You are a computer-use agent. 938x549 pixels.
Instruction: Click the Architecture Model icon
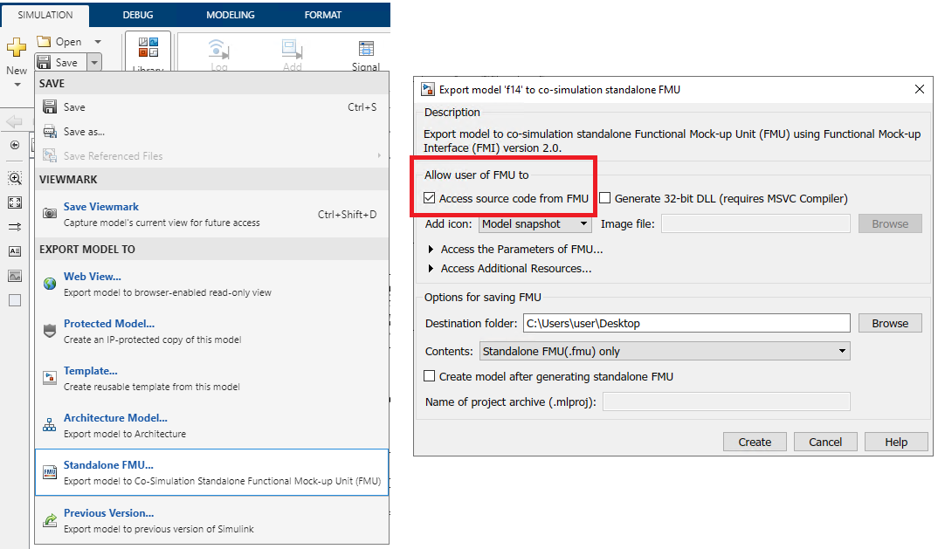point(50,425)
